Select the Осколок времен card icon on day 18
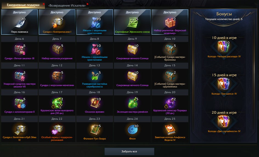 pyautogui.click(x=95, y=103)
